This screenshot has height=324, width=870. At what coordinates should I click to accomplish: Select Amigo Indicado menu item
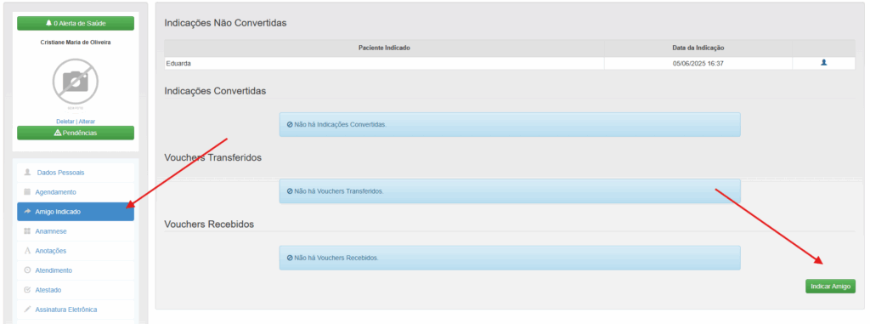tap(76, 212)
